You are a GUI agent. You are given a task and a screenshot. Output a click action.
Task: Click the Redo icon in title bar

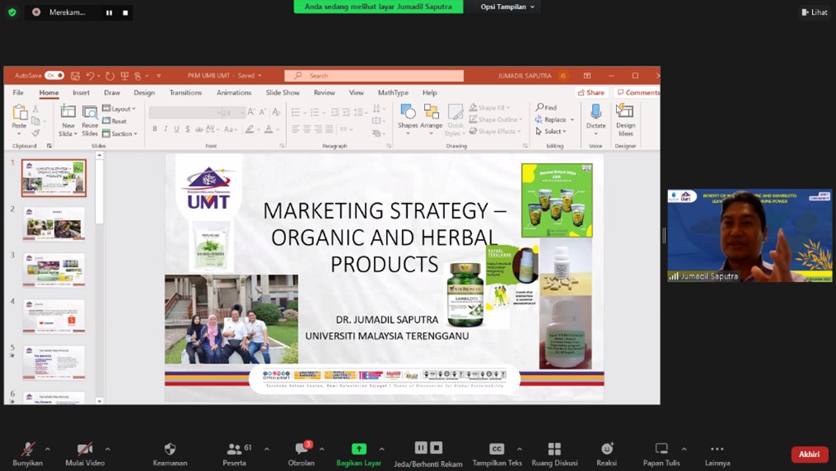[110, 76]
